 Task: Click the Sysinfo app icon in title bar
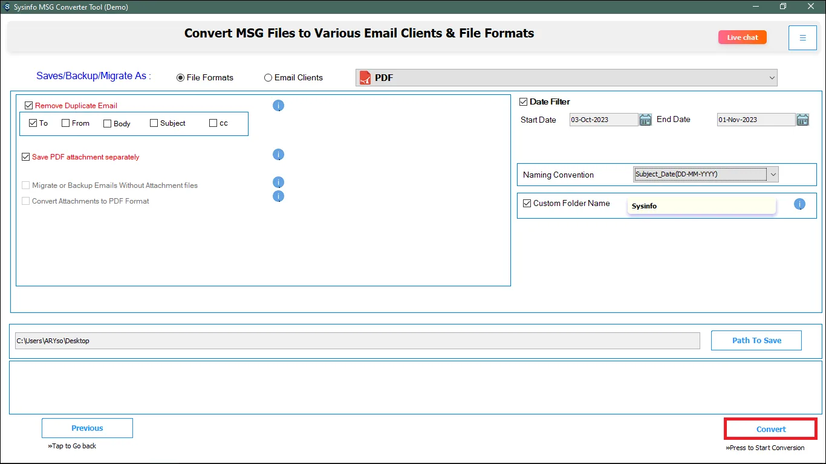7,7
